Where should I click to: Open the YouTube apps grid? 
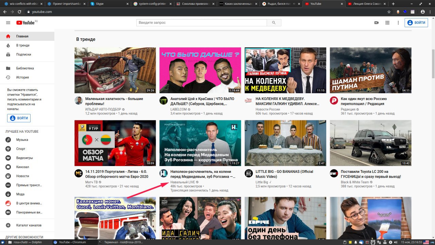coord(387,23)
